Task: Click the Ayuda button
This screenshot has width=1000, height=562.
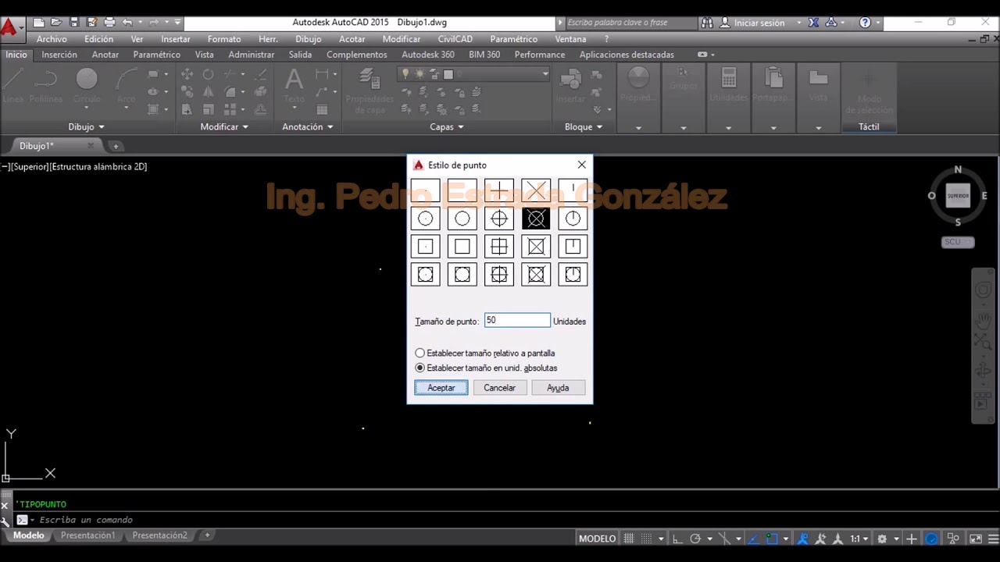Action: tap(558, 388)
